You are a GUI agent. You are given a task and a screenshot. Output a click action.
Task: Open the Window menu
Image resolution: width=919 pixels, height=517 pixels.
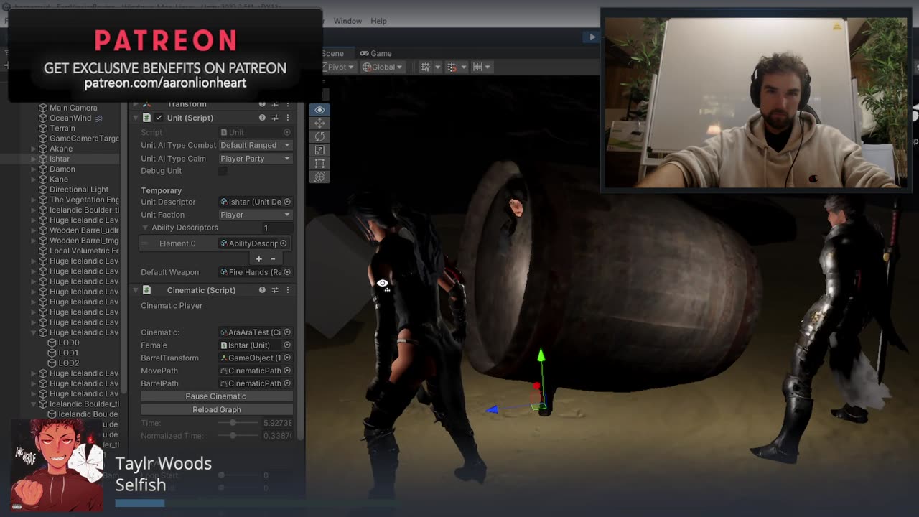pyautogui.click(x=347, y=21)
